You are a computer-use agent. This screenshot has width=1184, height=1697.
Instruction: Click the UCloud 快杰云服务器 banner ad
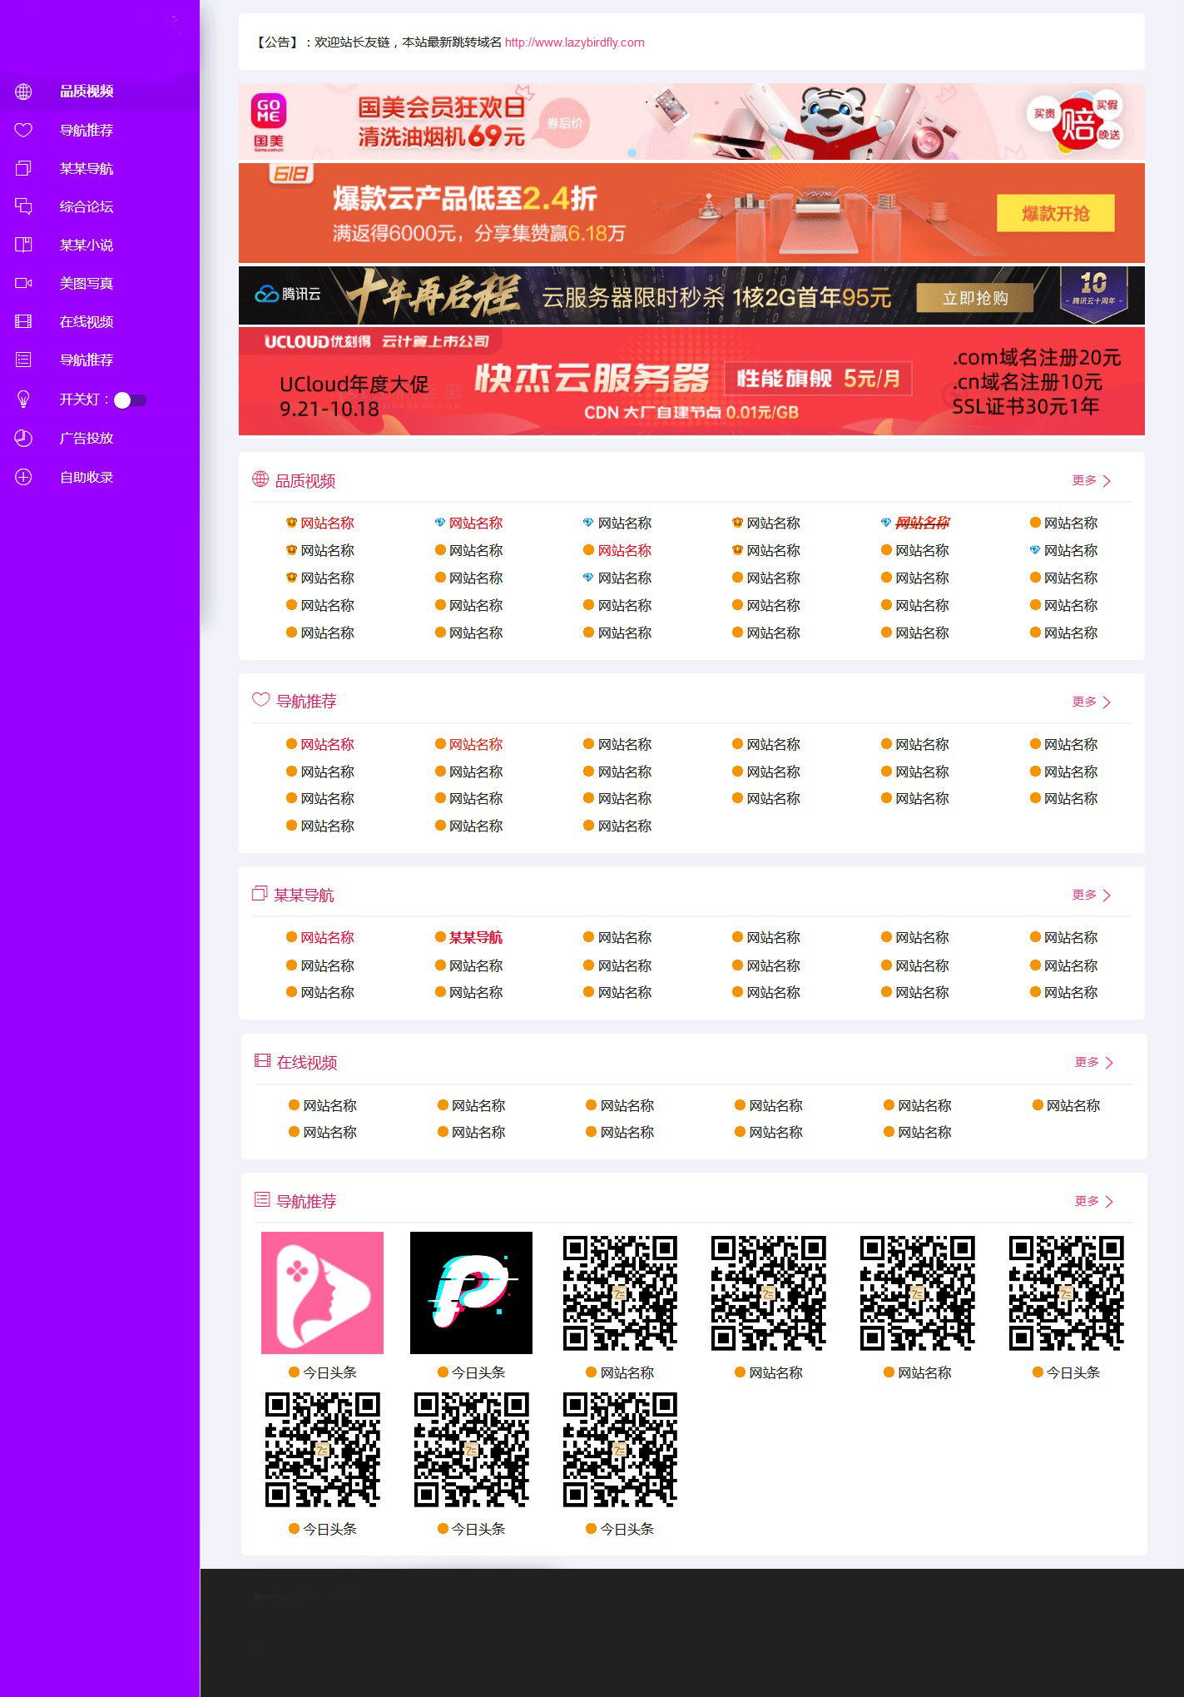[691, 381]
